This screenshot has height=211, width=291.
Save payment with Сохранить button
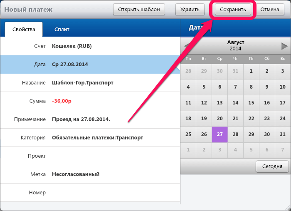(x=233, y=10)
